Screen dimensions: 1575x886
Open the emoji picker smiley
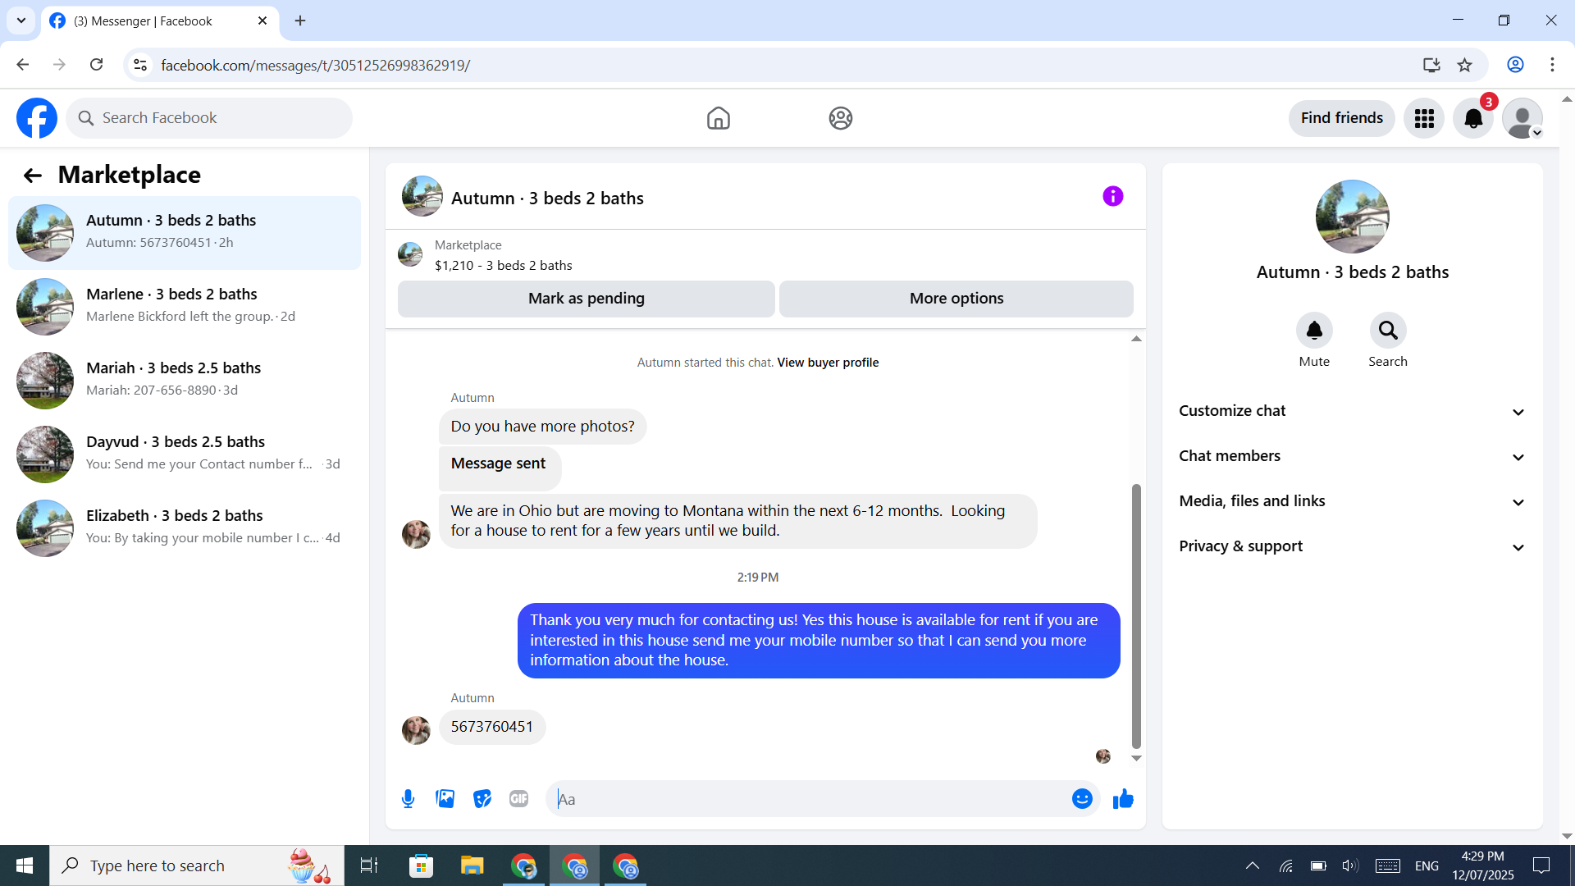coord(1082,799)
